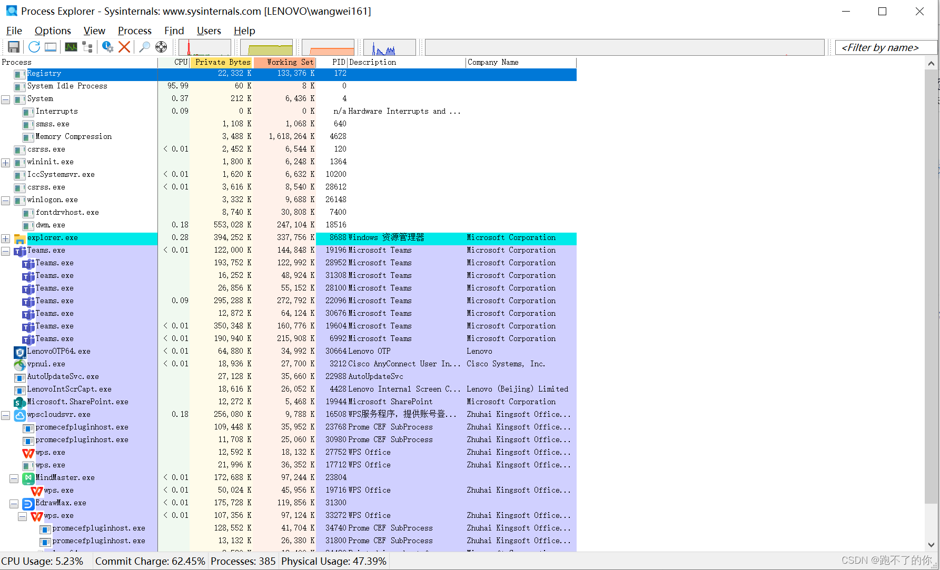Collapse wps.exe node under EdrawMax
Screen dimensions: 940x570
coord(23,516)
